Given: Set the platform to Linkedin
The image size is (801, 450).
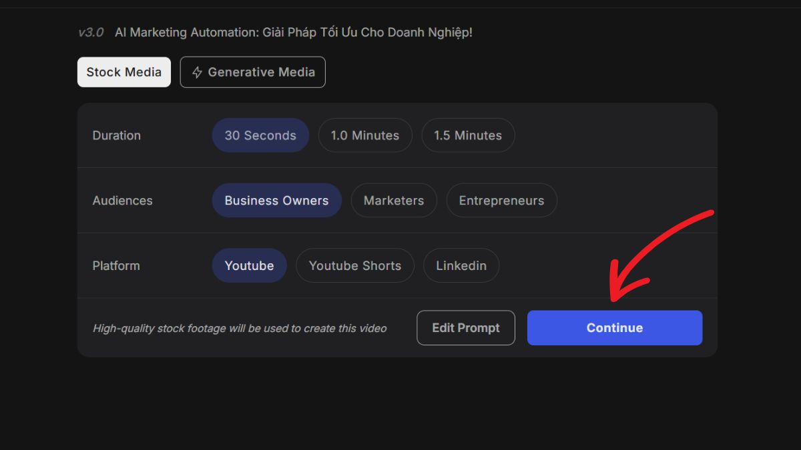Looking at the screenshot, I should point(461,265).
